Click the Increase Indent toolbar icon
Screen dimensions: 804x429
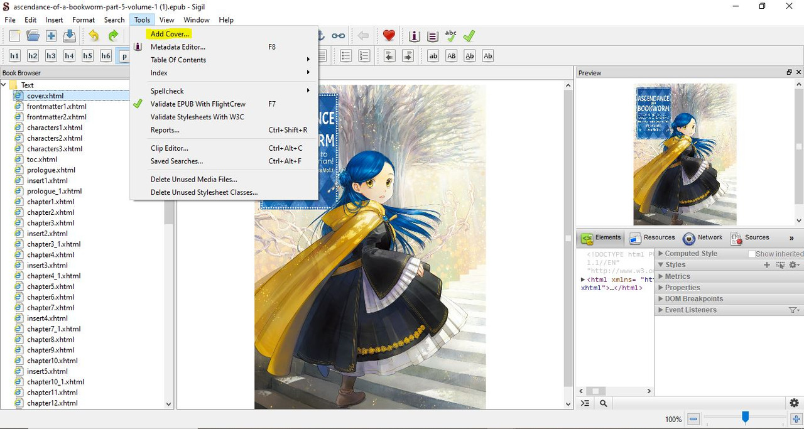408,56
